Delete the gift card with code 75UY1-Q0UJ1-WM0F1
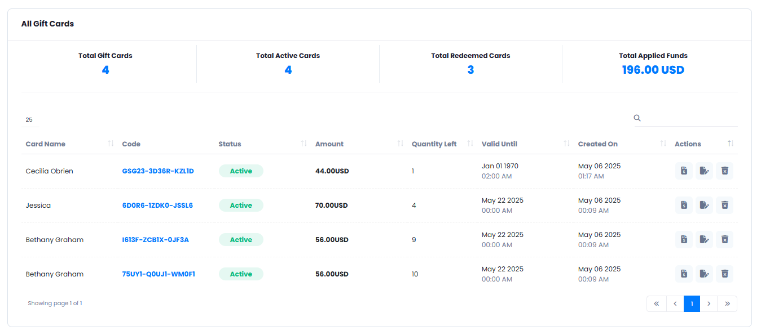Viewport: 761px width, 335px height. pyautogui.click(x=725, y=274)
